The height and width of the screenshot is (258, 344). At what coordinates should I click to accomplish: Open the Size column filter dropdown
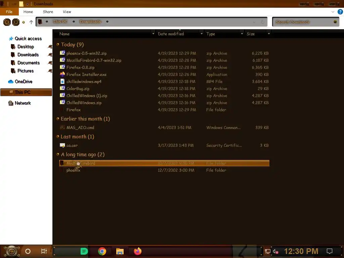point(269,34)
